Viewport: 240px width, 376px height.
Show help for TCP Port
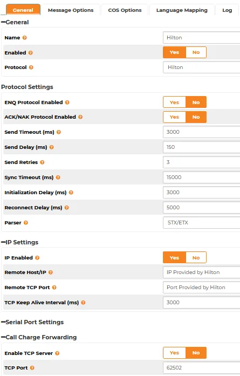pyautogui.click(x=32, y=368)
